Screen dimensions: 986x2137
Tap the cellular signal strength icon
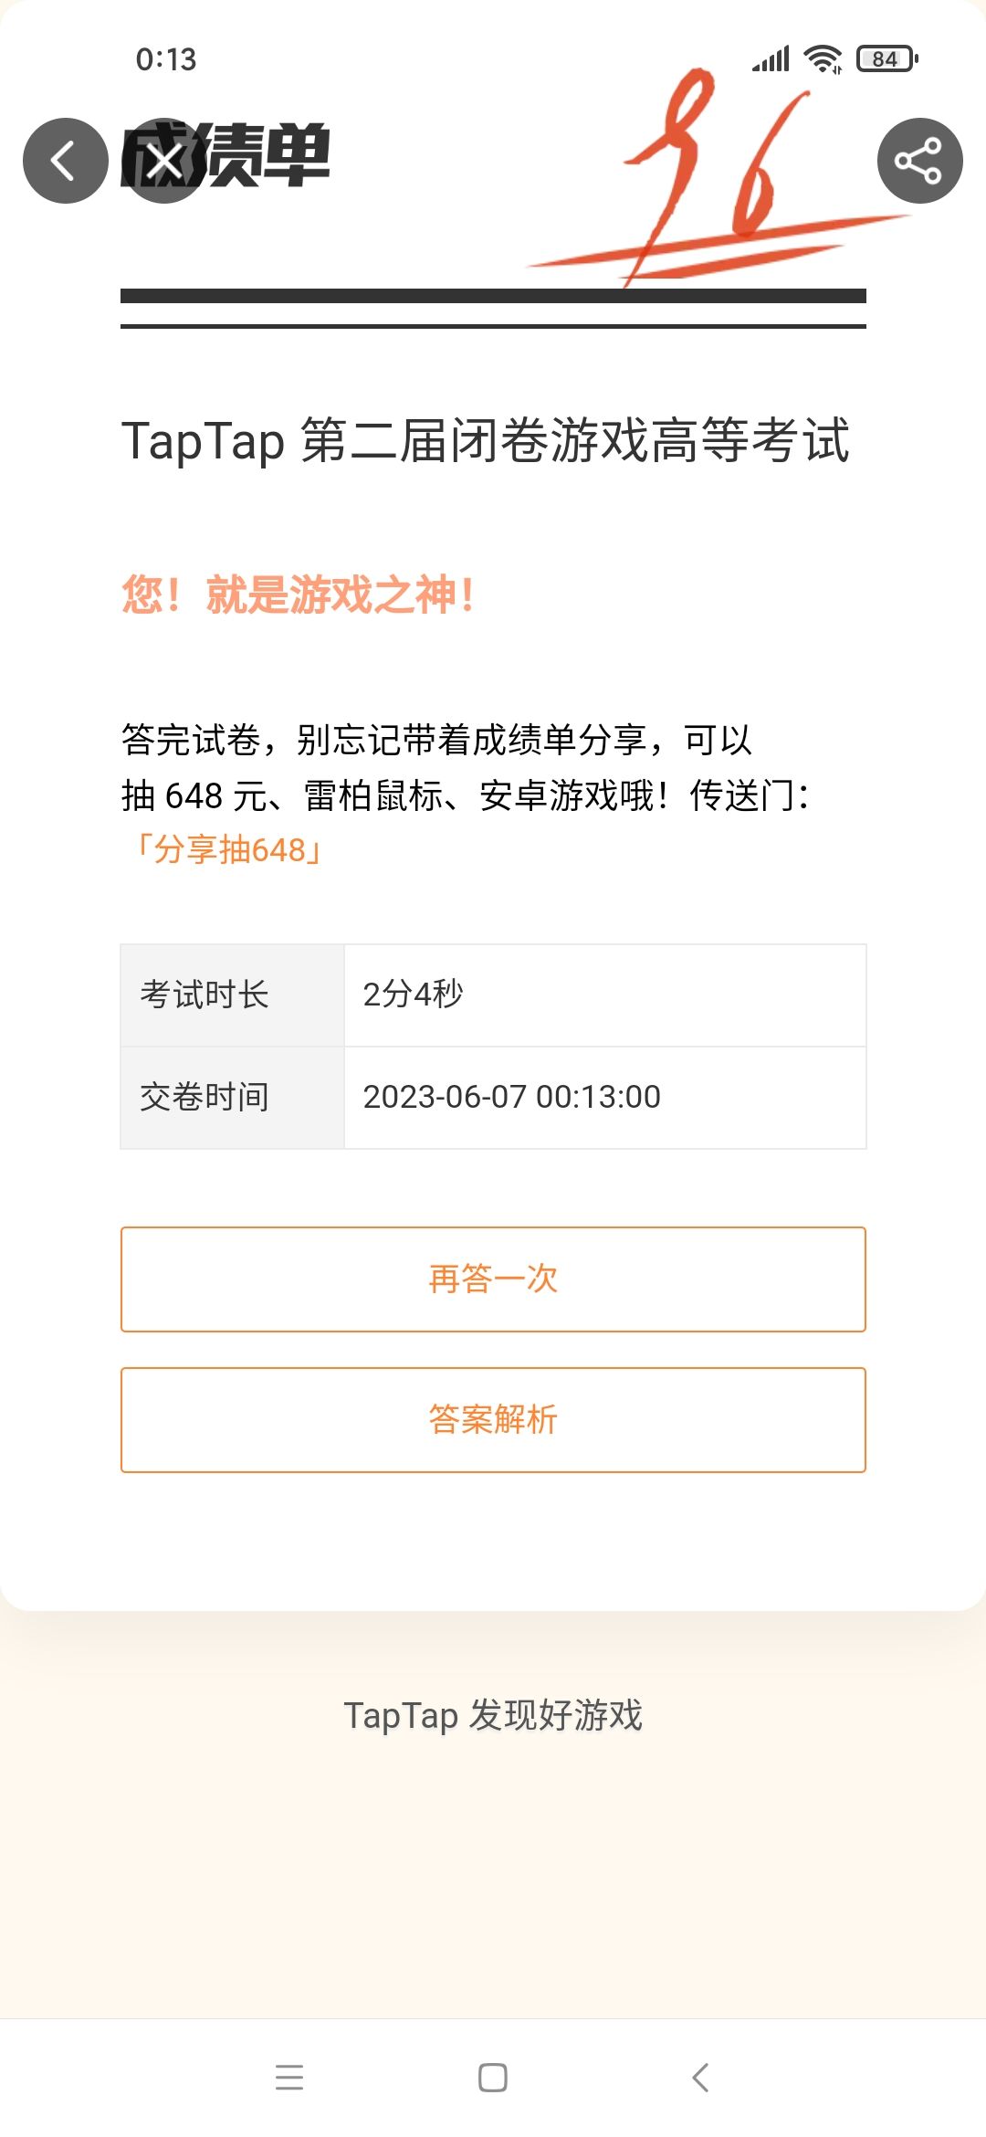click(x=771, y=59)
